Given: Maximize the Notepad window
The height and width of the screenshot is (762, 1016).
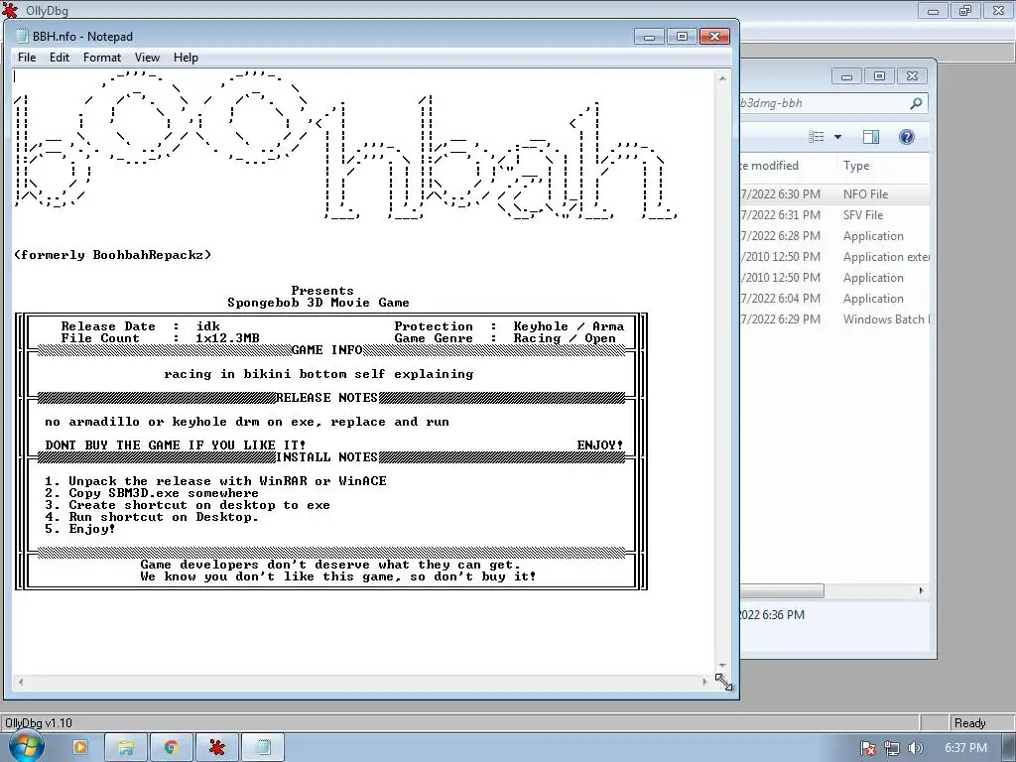Looking at the screenshot, I should pos(682,37).
